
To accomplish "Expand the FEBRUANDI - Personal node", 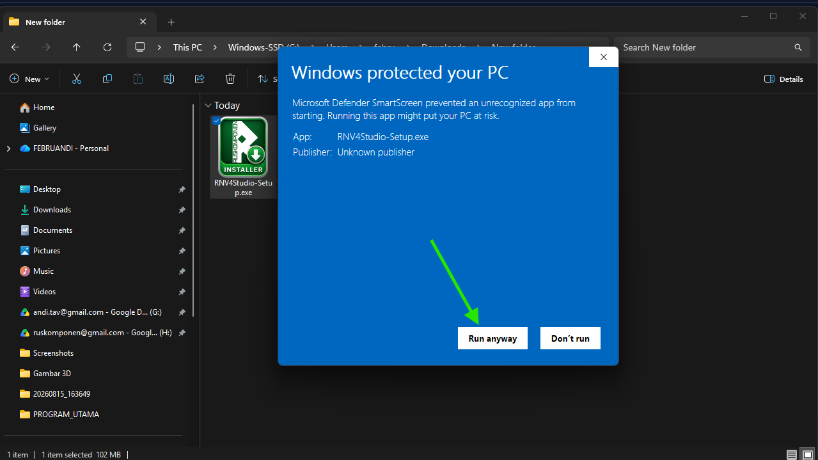I will [x=8, y=148].
